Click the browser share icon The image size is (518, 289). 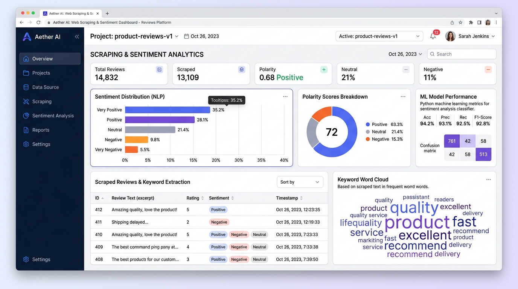click(x=452, y=23)
